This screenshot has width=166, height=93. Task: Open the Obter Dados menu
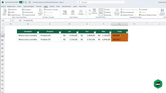(5, 12)
